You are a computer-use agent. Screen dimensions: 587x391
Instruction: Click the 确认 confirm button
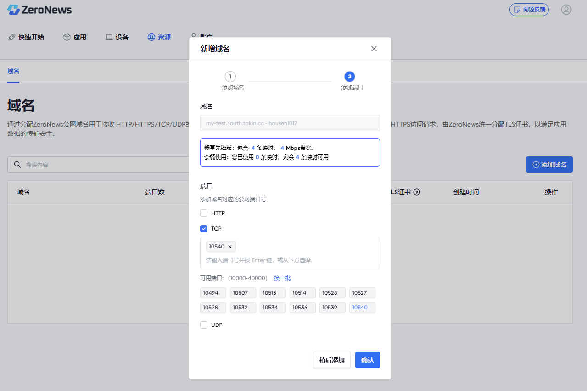click(367, 360)
